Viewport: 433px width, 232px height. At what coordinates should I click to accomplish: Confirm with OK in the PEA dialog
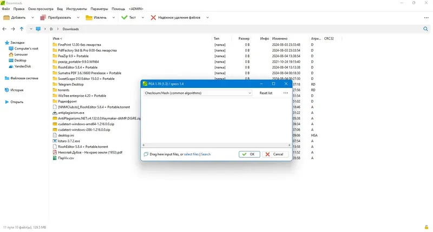(x=249, y=154)
